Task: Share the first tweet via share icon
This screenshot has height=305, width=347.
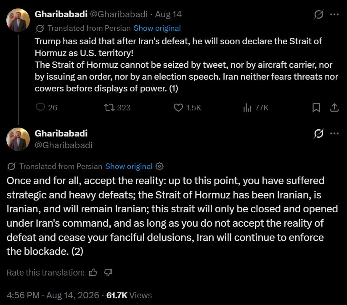Action: click(334, 107)
